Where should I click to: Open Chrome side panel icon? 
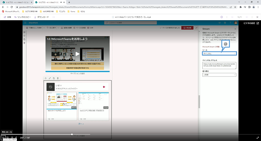coord(249,7)
